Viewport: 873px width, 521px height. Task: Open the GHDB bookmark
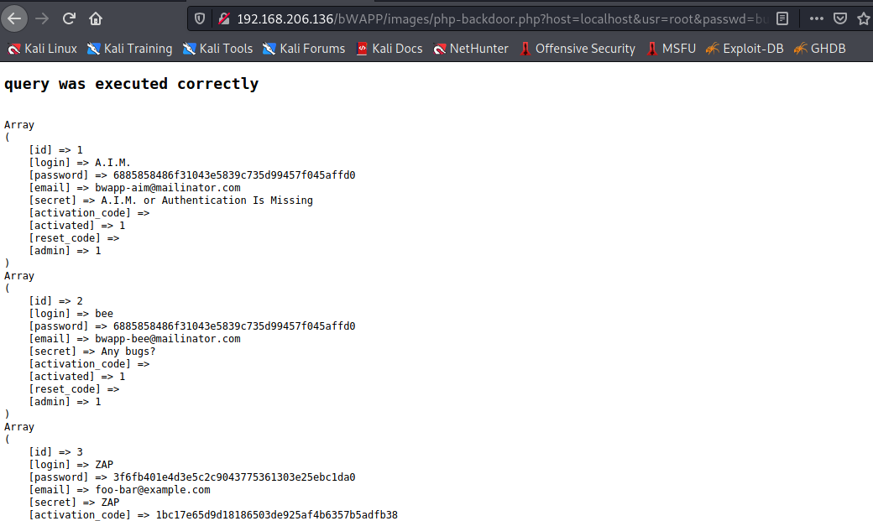[x=819, y=49]
